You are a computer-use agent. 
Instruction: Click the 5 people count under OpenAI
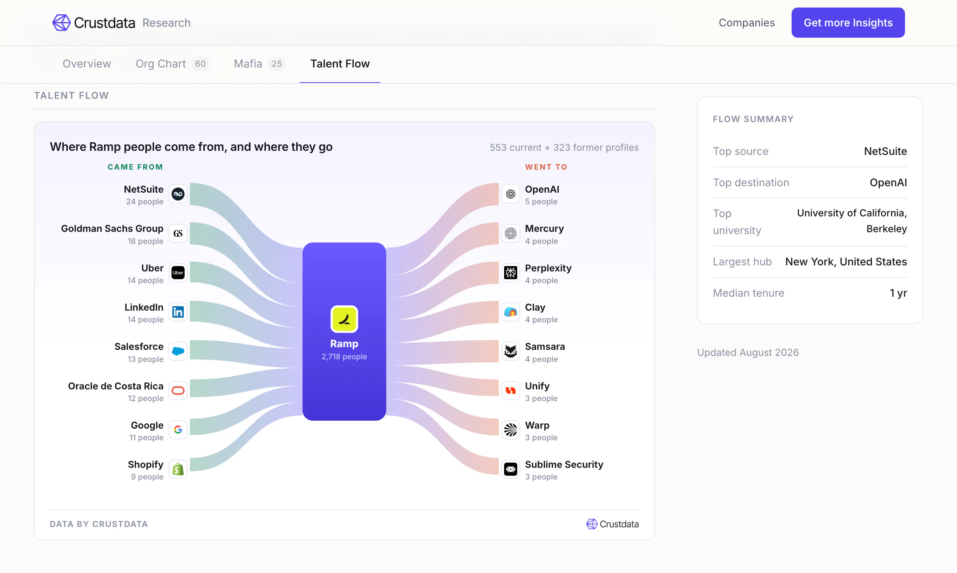point(541,202)
